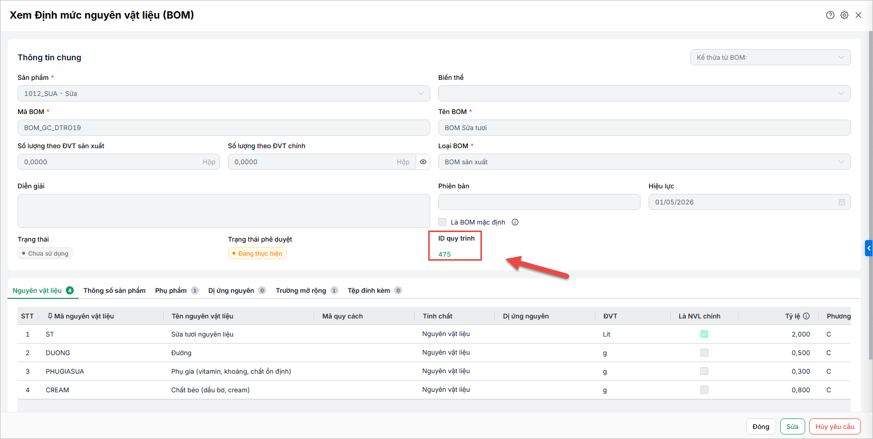Switch to the Dị ứng nguyên tab
Image resolution: width=873 pixels, height=439 pixels.
(237, 290)
